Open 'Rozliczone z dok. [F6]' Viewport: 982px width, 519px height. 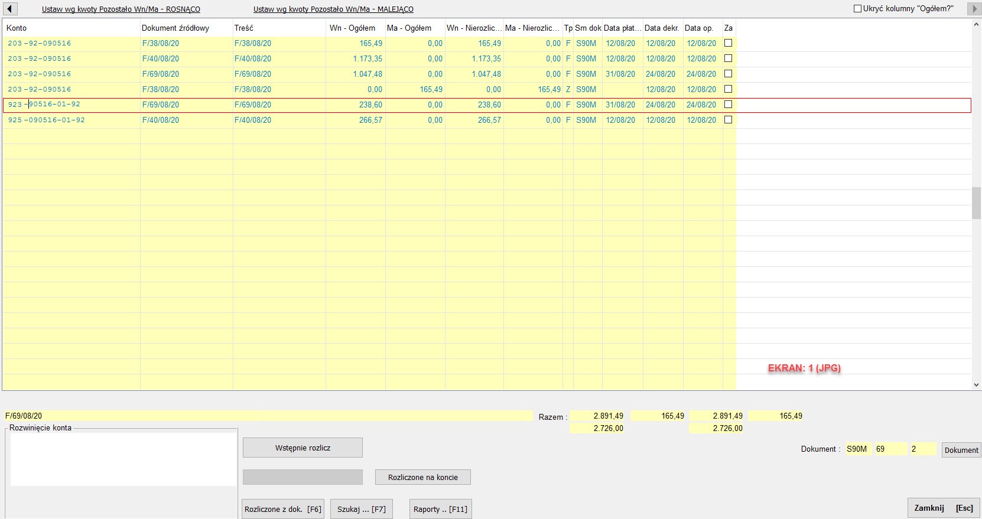tap(282, 509)
